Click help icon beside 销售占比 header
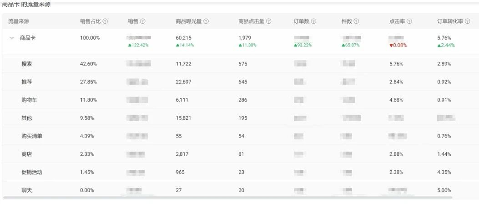479x204 pixels. click(106, 21)
